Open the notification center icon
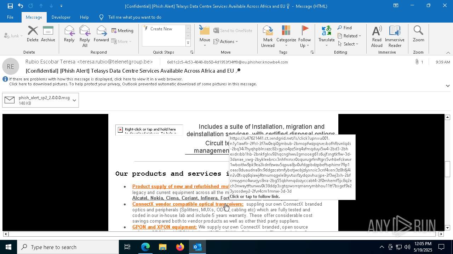Screen dimensions: 453x254 coord(442,247)
